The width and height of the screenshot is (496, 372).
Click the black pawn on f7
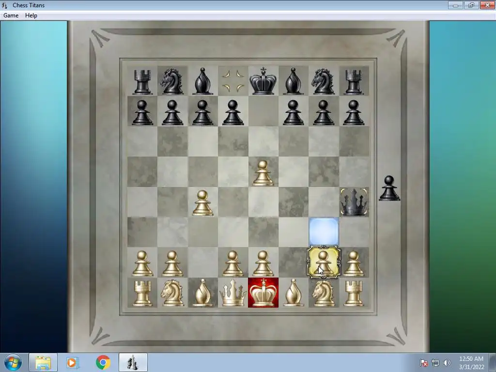[293, 112]
